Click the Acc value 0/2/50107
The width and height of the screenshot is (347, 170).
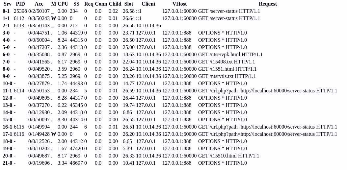[x=39, y=11]
